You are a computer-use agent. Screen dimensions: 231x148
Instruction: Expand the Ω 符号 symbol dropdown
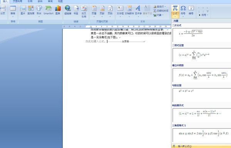pos(183,11)
